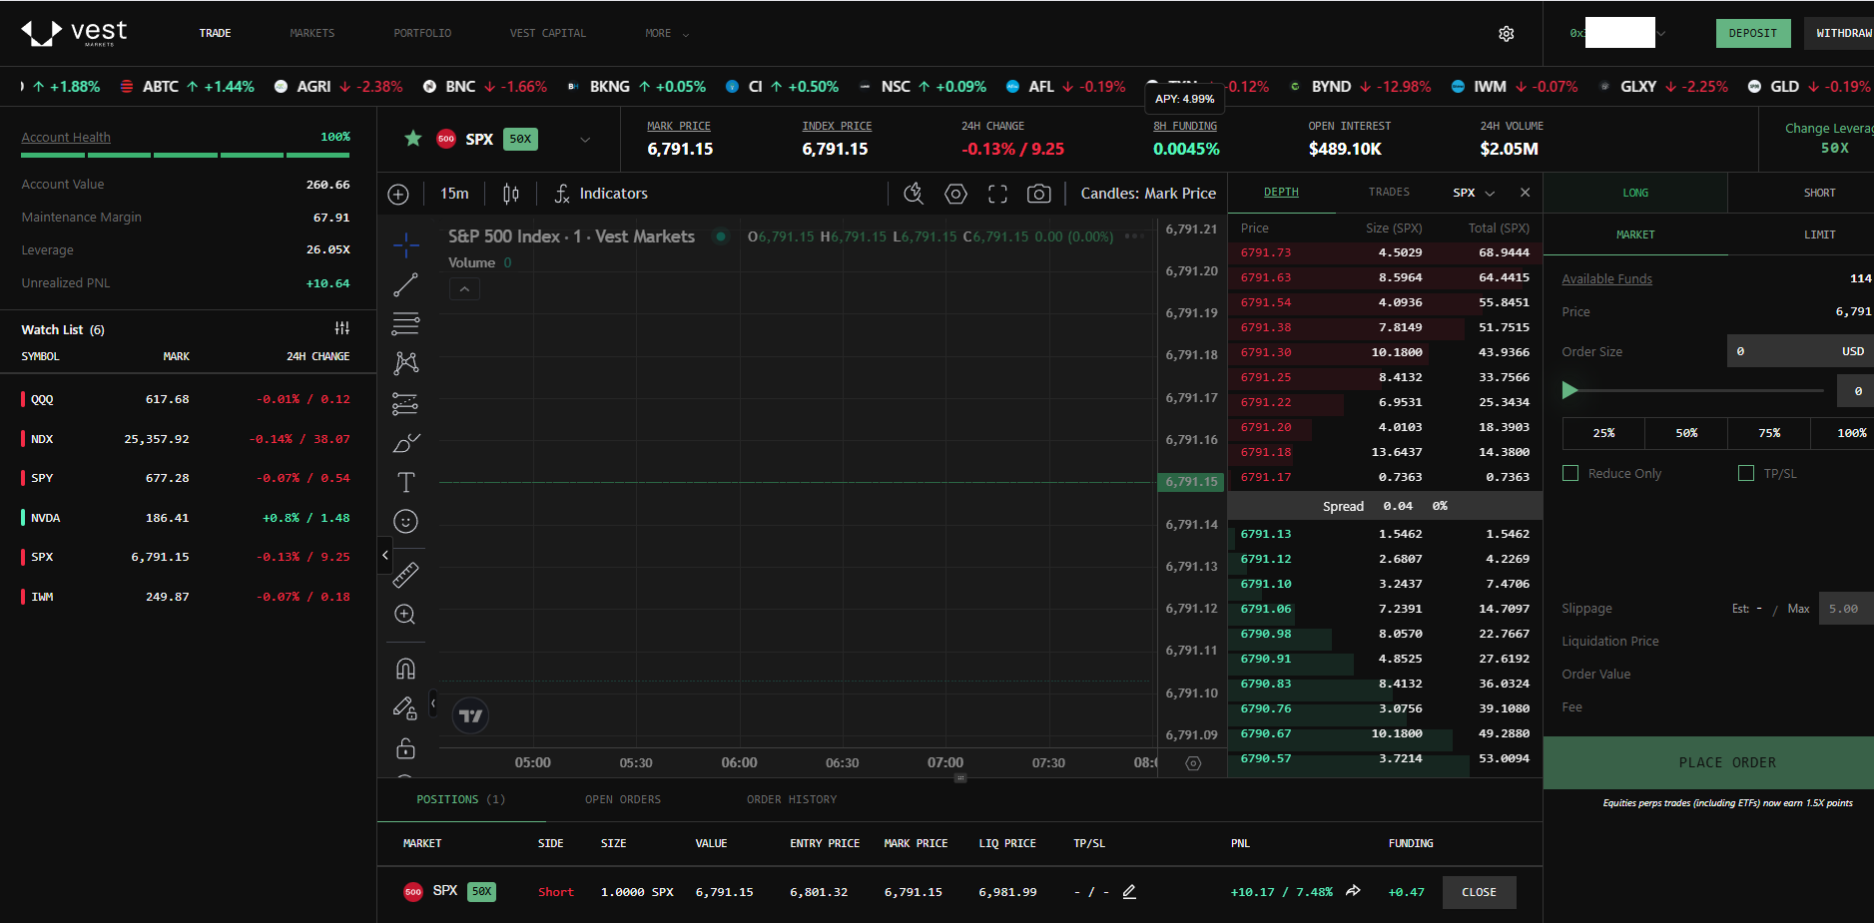This screenshot has height=923, width=1874.
Task: Go to the MARKETS page
Action: coord(312,33)
